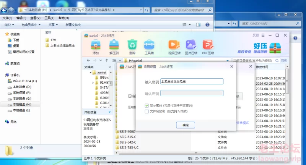Open the 组织 dropdown in Explorer toolbar
Screen dimensions: 306x165
[9, 25]
